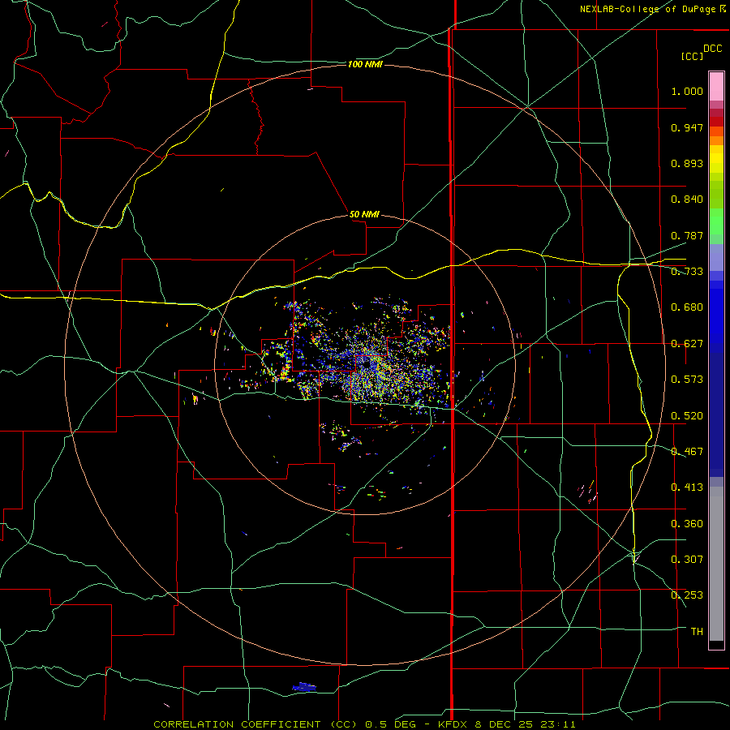
Task: Click the 0.360 legend value
Action: pyautogui.click(x=687, y=524)
